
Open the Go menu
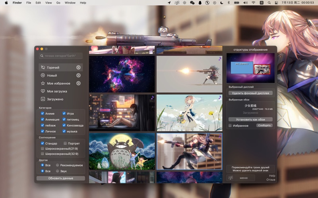click(x=58, y=3)
